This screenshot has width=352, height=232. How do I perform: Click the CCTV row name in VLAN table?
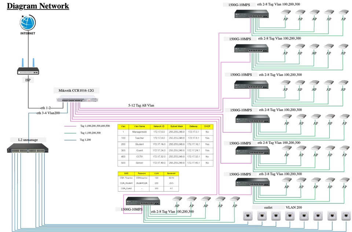point(139,156)
